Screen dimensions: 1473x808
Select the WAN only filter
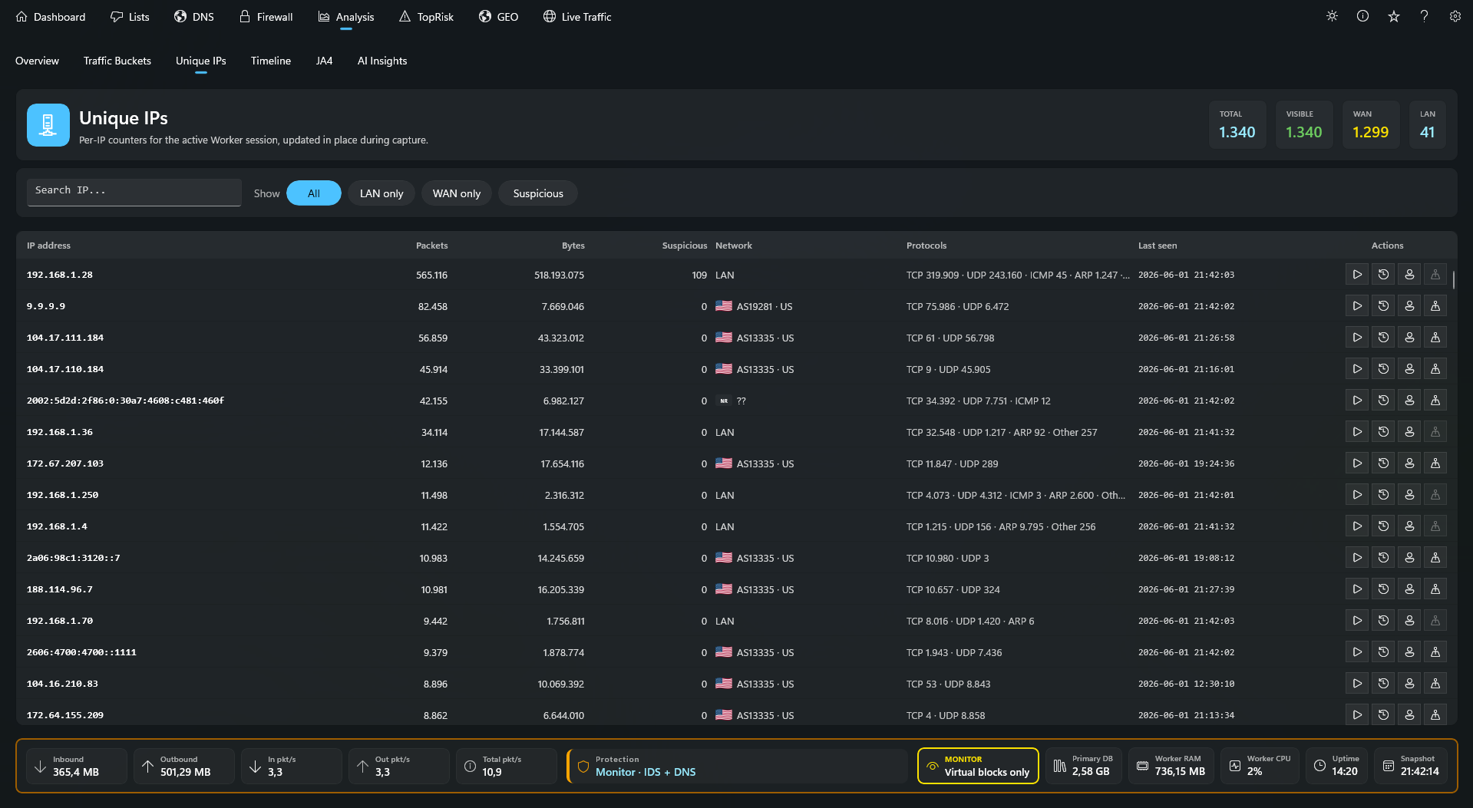click(x=457, y=193)
